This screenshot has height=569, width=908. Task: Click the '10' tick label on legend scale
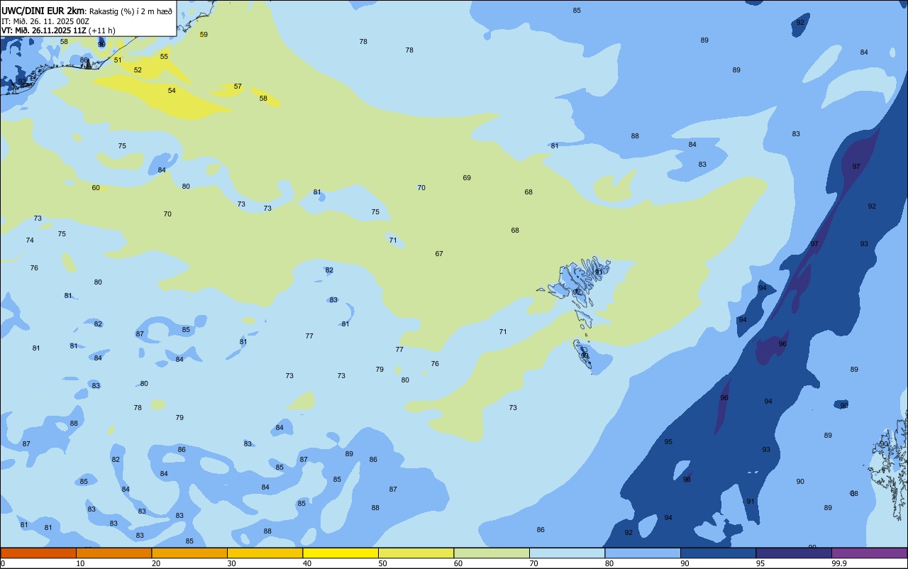point(80,563)
